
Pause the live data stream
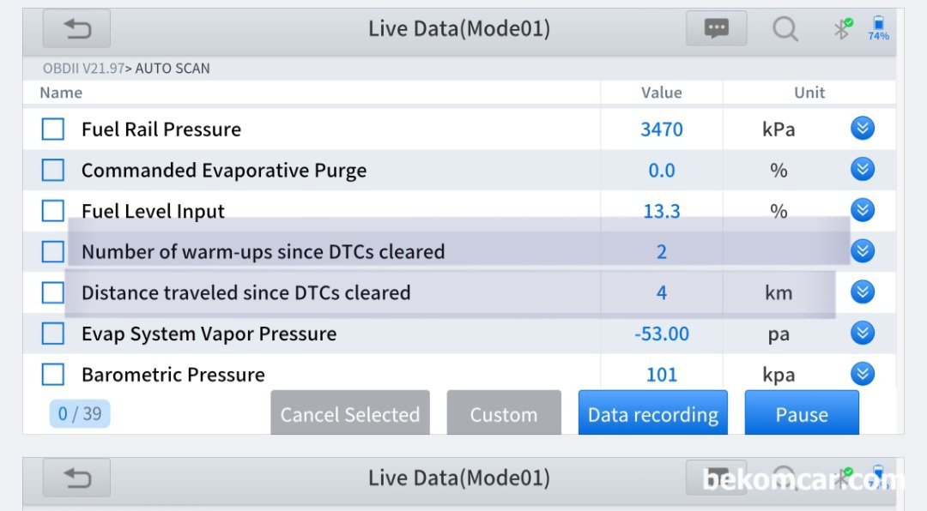pyautogui.click(x=802, y=413)
